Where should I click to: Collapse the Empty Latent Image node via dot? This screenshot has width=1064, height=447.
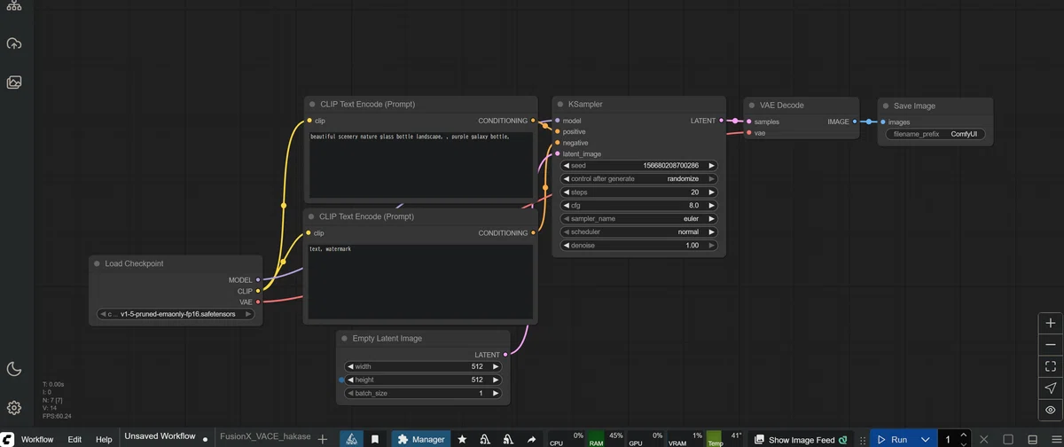pos(344,338)
